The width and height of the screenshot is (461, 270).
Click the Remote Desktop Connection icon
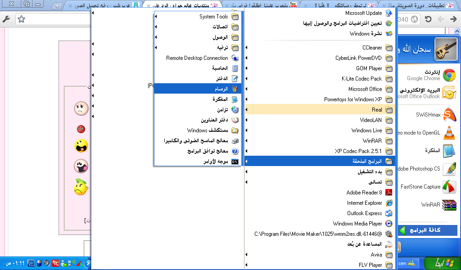point(235,58)
